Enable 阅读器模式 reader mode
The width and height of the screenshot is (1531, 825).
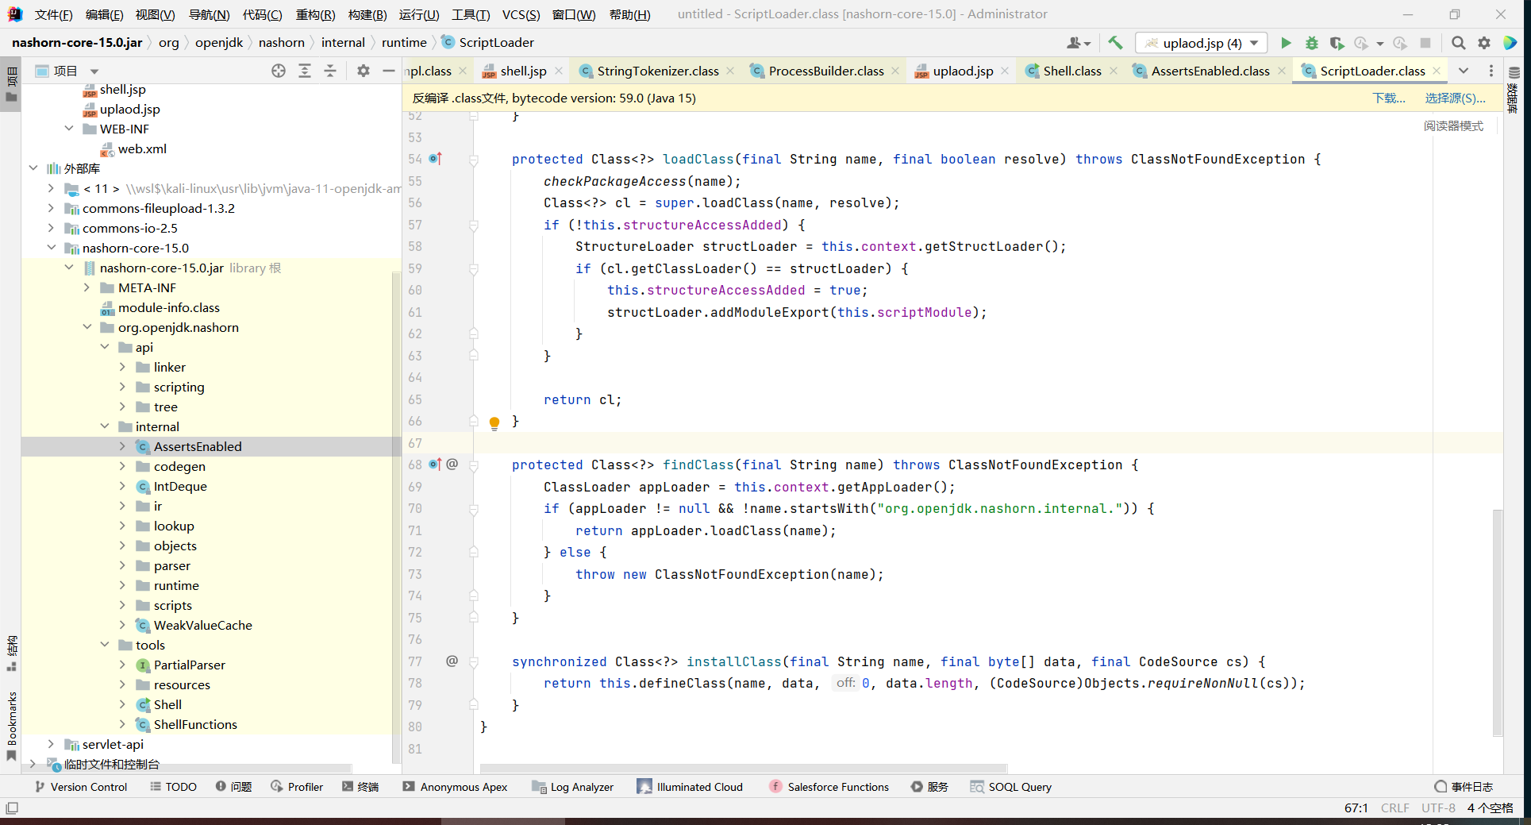[x=1453, y=125]
